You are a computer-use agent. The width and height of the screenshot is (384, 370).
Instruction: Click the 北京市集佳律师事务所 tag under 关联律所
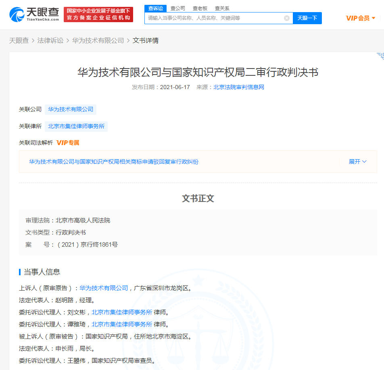point(76,126)
